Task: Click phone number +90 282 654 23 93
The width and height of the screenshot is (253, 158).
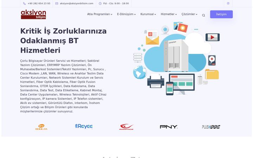Action: pyautogui.click(x=39, y=4)
